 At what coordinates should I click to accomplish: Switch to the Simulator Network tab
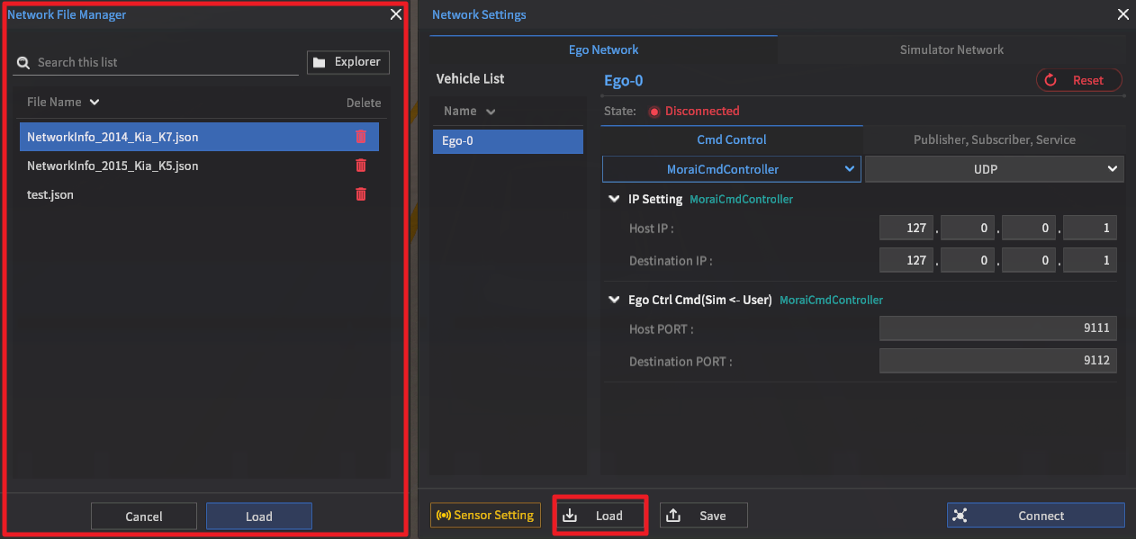(x=951, y=49)
